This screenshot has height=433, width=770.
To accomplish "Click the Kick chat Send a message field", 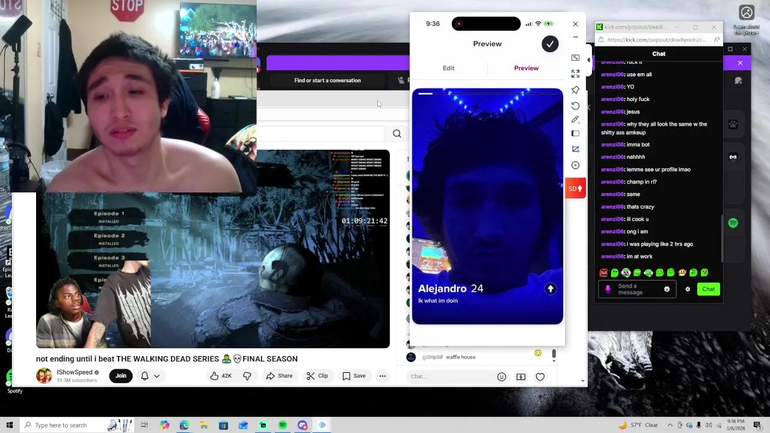I will (637, 289).
